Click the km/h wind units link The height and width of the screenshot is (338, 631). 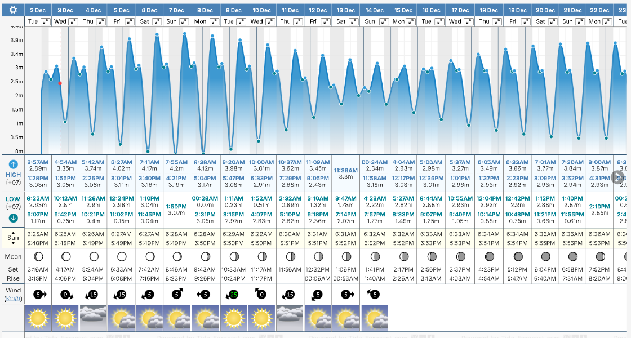[x=14, y=298]
